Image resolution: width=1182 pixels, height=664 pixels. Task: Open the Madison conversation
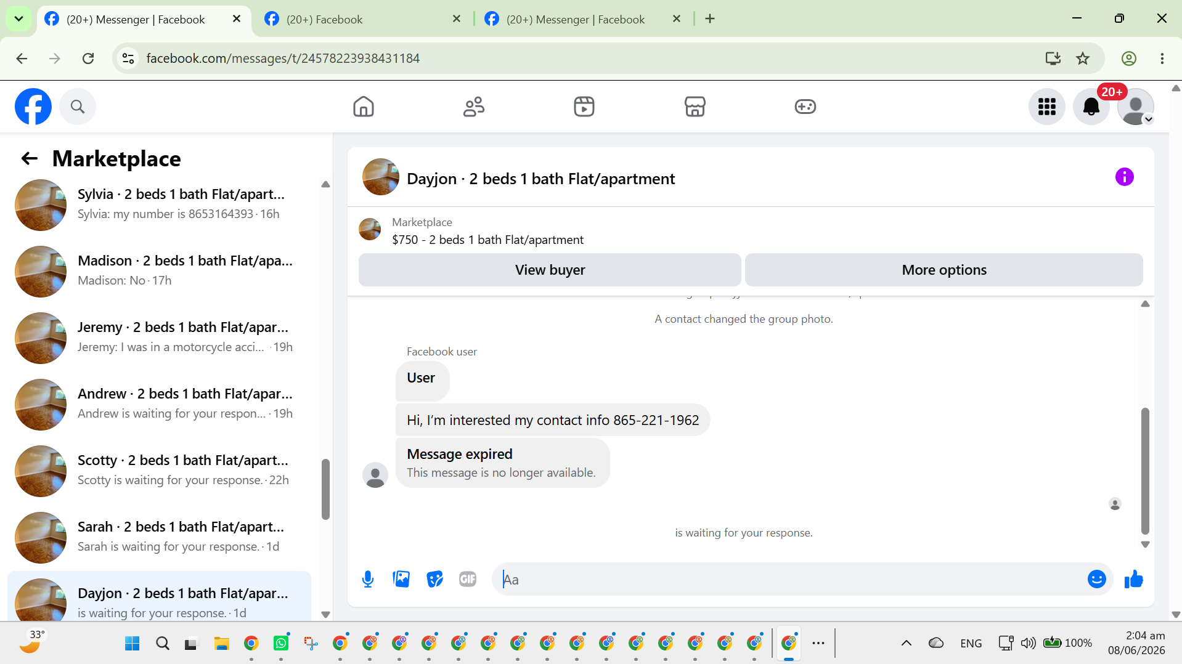click(x=160, y=271)
